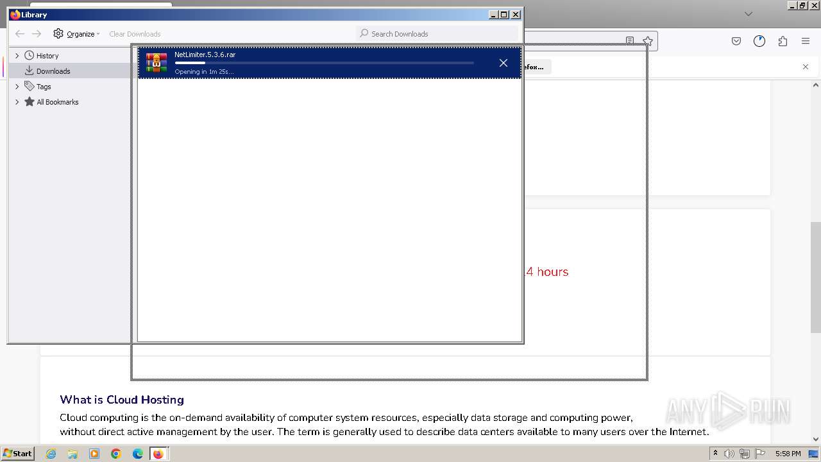Open the Firefox downloads panel indicator
821x462 pixels.
(x=759, y=41)
